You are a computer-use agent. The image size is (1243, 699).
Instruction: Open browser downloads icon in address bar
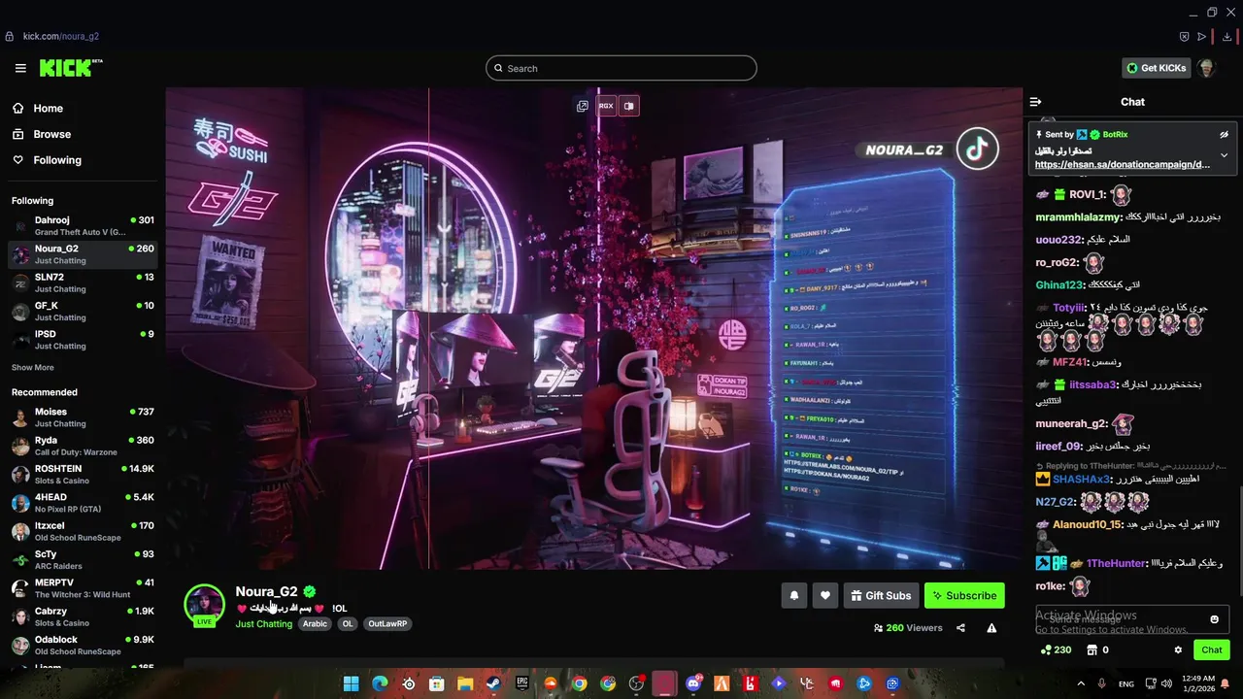point(1227,37)
